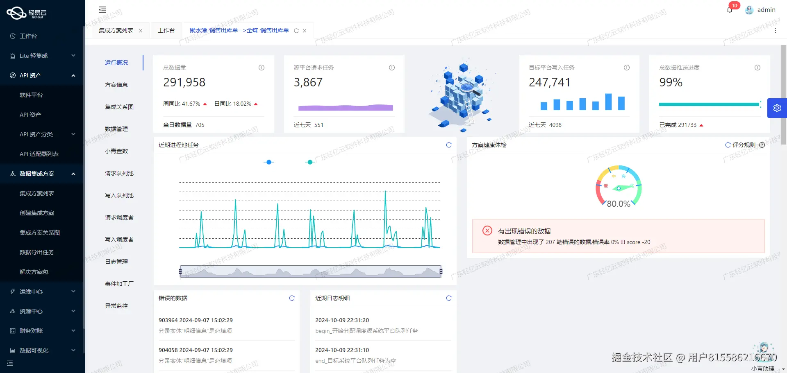Switch to the 集成方案列表 tab

(116, 30)
